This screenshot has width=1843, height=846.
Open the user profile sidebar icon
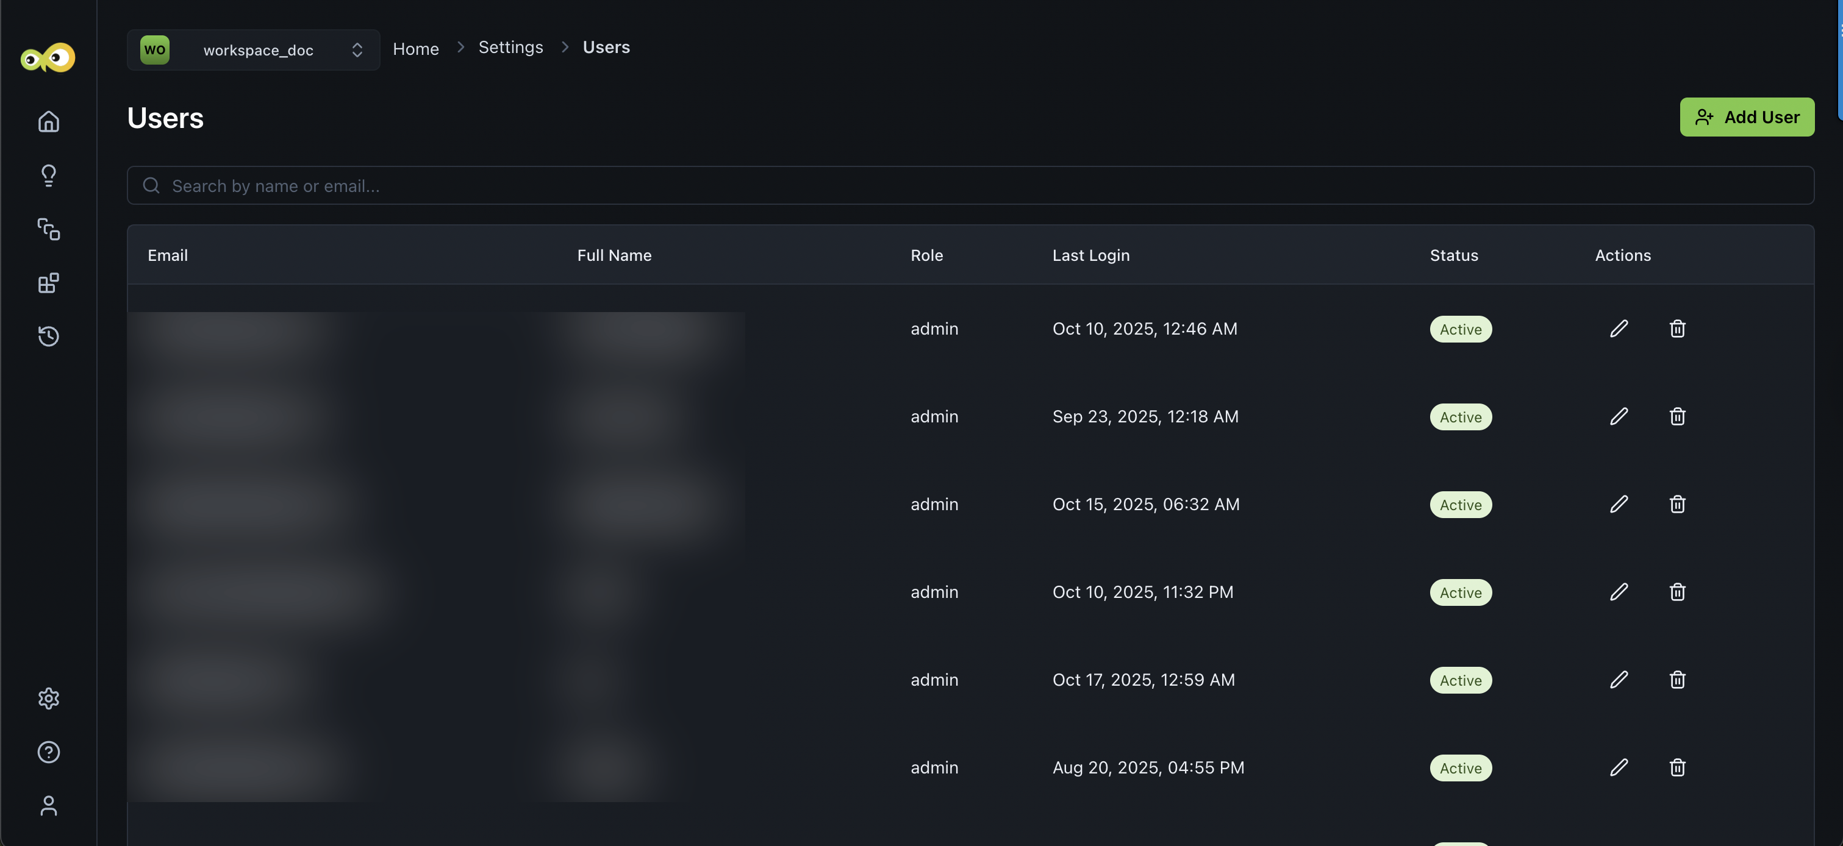coord(48,806)
